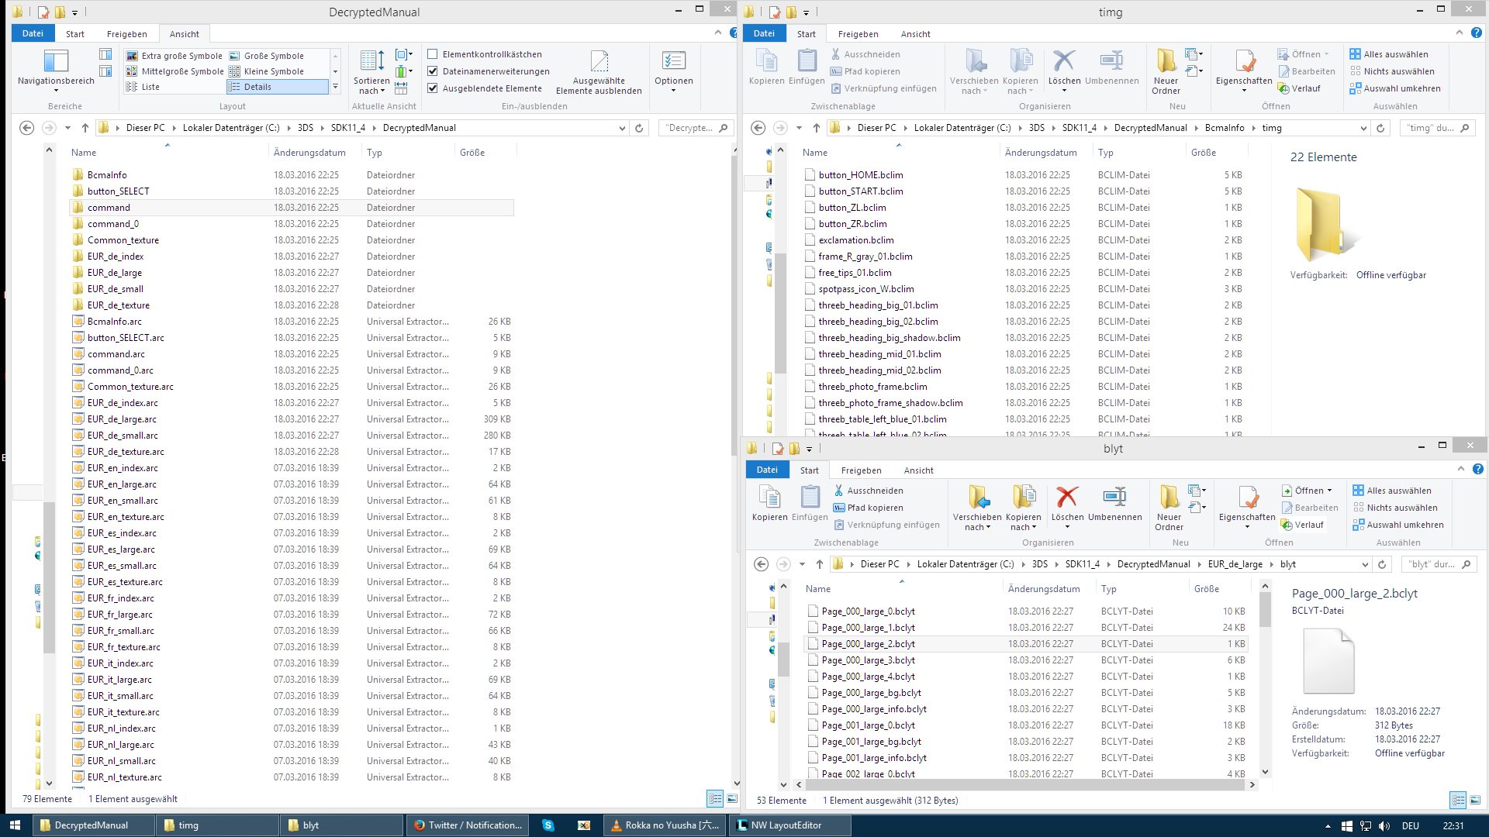This screenshot has width=1489, height=837.
Task: Switch to large icons view in blyt status bar
Action: click(x=1475, y=800)
